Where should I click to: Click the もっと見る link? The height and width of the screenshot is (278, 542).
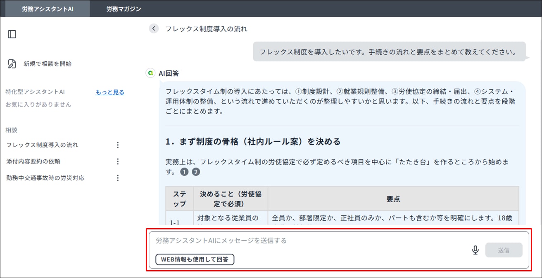[110, 92]
